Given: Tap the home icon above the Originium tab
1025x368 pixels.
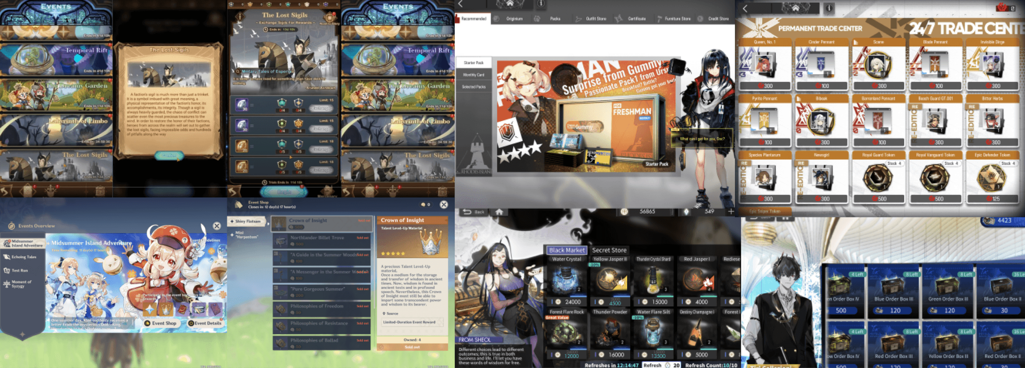Looking at the screenshot, I should point(510,4).
